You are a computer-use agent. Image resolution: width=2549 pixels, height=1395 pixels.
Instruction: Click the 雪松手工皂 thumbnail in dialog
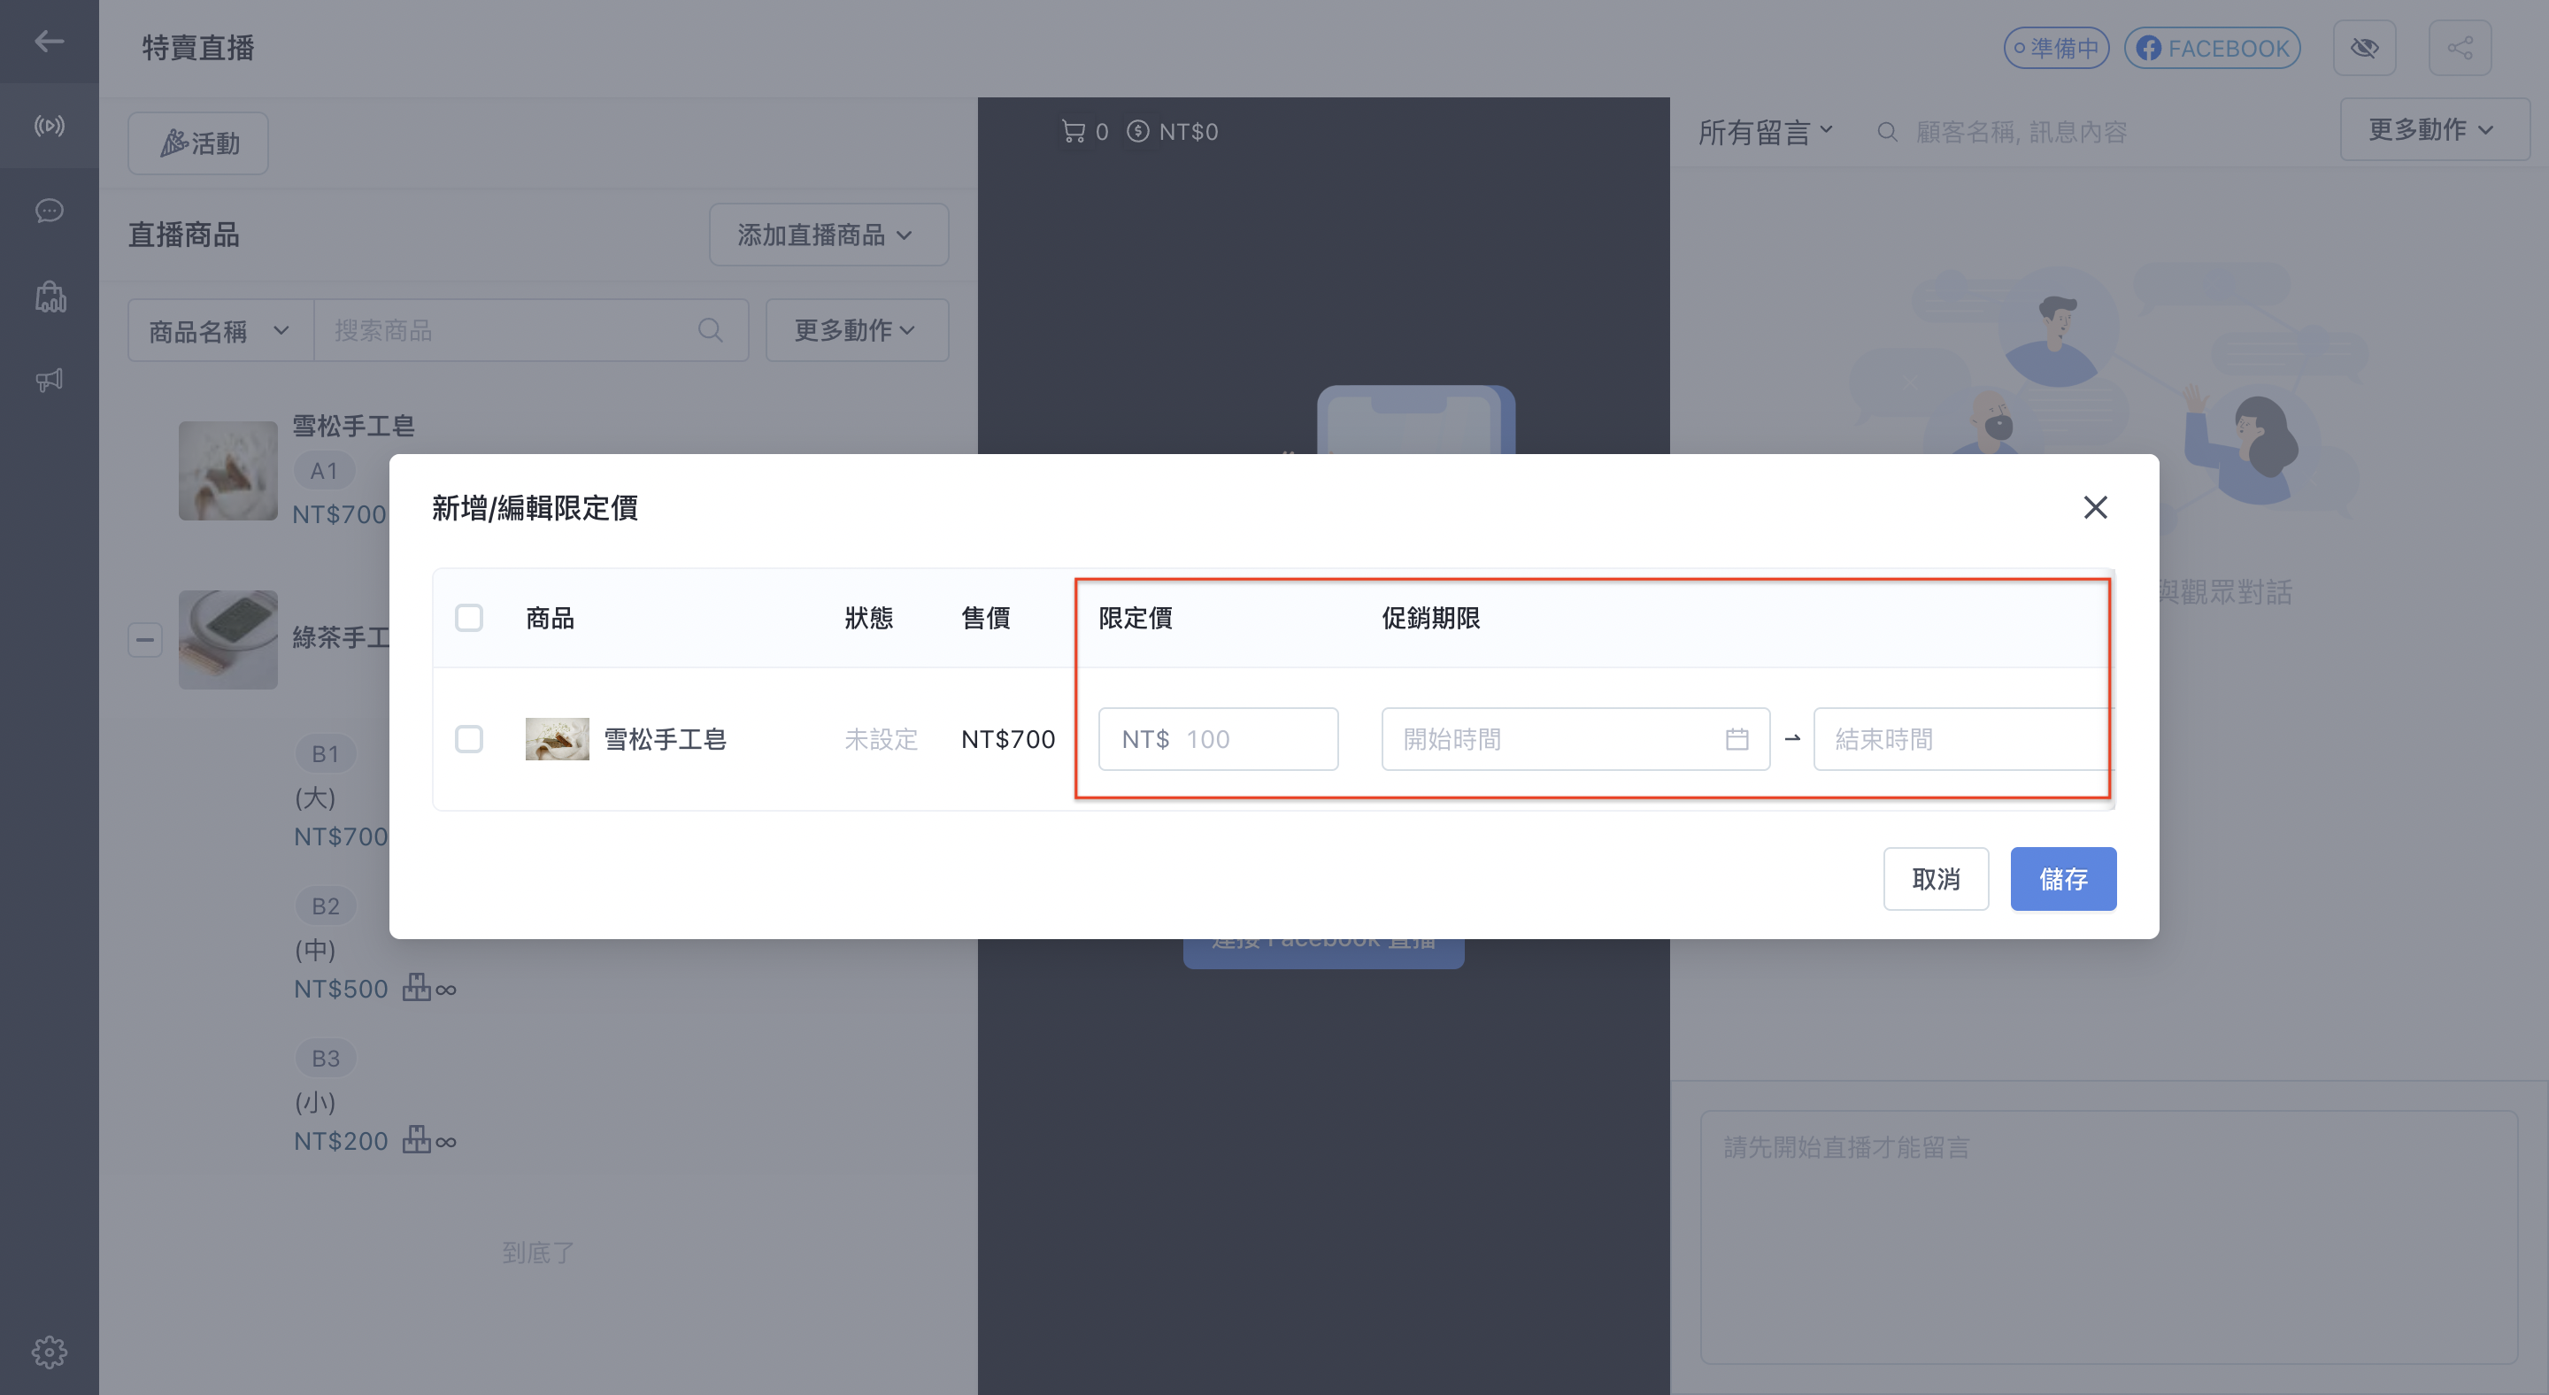[557, 739]
